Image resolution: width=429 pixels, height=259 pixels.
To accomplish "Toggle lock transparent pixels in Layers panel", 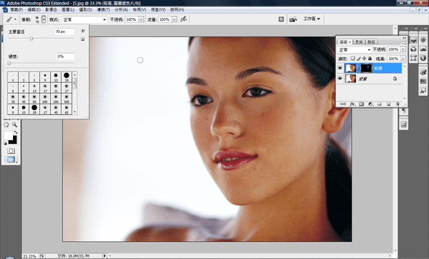I will pyautogui.click(x=352, y=59).
